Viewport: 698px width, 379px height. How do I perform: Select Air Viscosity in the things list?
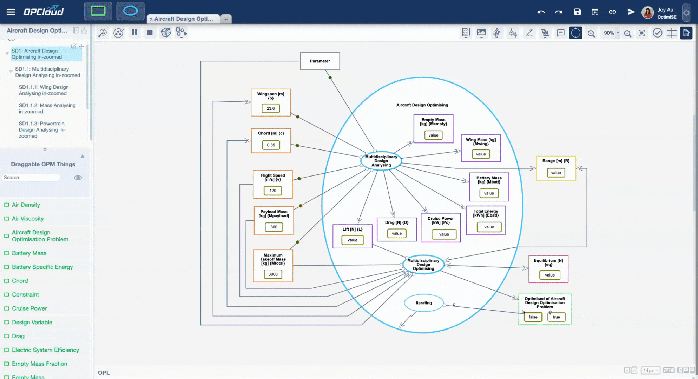28,219
